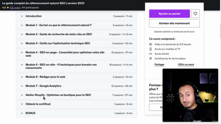Open the Partager link

click(160, 64)
